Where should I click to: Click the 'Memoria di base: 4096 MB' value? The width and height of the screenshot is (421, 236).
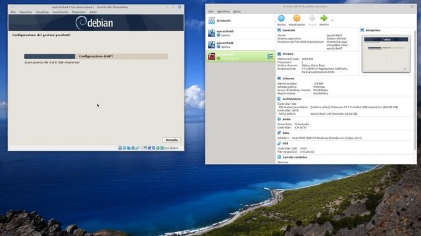[x=307, y=59]
